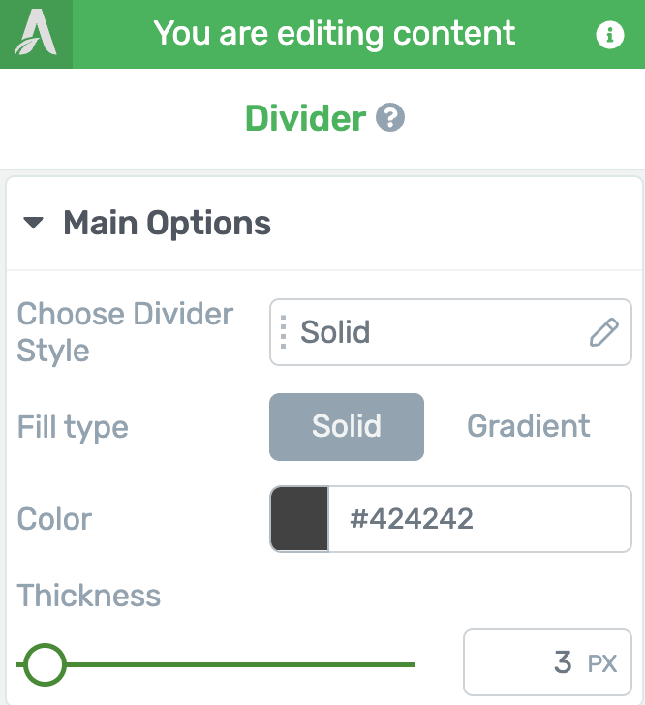Click the Color label text
This screenshot has width=645, height=705.
tap(54, 519)
